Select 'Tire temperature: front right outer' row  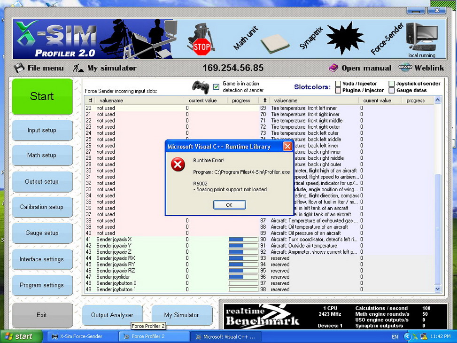pyautogui.click(x=346, y=127)
